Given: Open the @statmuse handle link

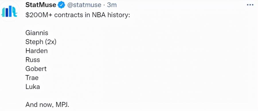Looking at the screenshot, I should [84, 5].
